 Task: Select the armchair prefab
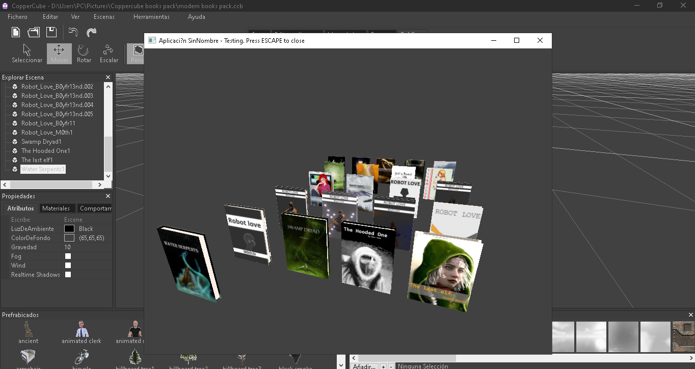(28, 359)
